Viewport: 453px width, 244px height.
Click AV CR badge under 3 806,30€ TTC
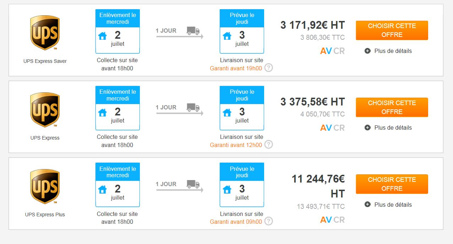click(x=332, y=51)
